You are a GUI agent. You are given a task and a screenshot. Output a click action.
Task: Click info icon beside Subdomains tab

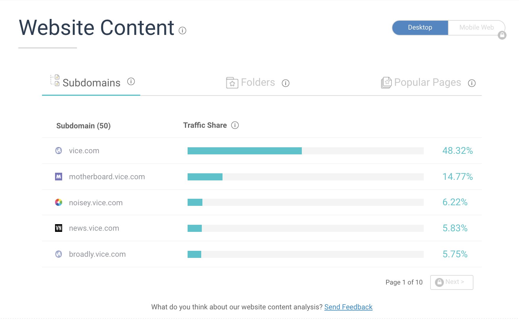pos(131,82)
